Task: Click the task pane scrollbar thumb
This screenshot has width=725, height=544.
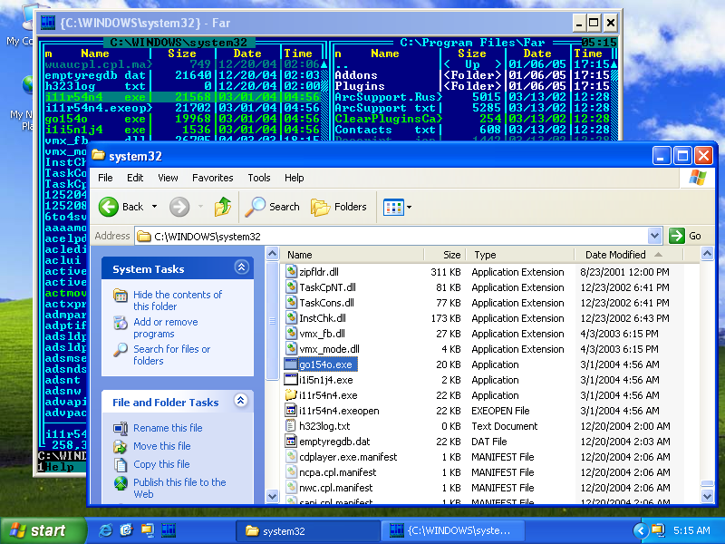Action: click(272, 320)
